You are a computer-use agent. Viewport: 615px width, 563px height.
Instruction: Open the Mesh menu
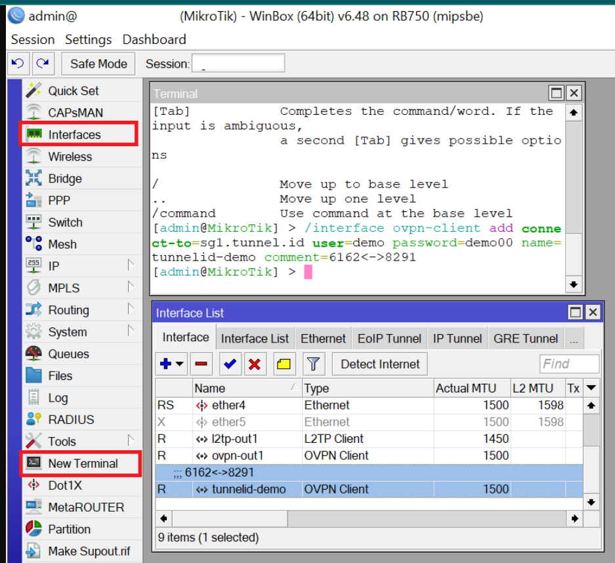click(82, 244)
